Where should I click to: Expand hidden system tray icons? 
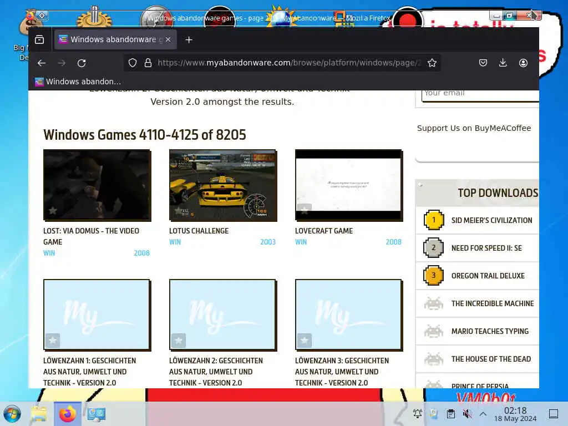coord(483,414)
